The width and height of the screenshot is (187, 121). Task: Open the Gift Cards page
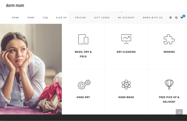(102, 18)
